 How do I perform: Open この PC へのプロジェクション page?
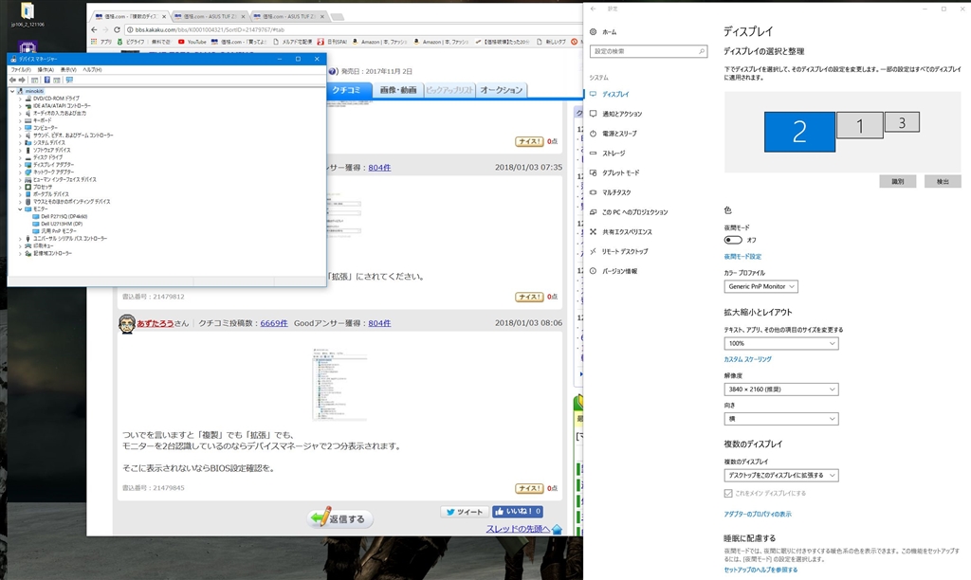click(634, 212)
